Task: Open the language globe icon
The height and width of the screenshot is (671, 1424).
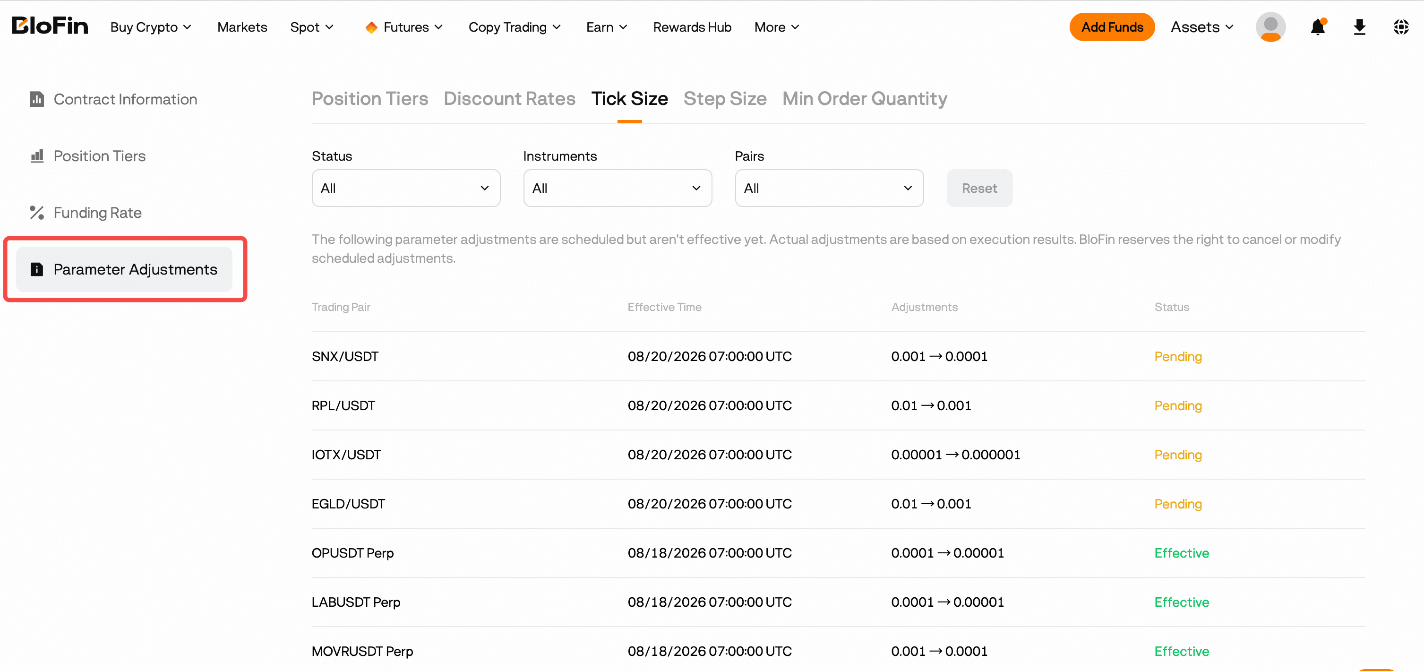Action: (1401, 26)
